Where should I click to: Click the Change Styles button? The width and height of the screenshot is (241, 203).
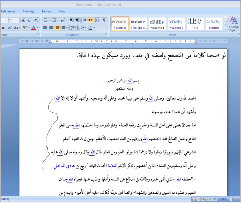[234, 24]
